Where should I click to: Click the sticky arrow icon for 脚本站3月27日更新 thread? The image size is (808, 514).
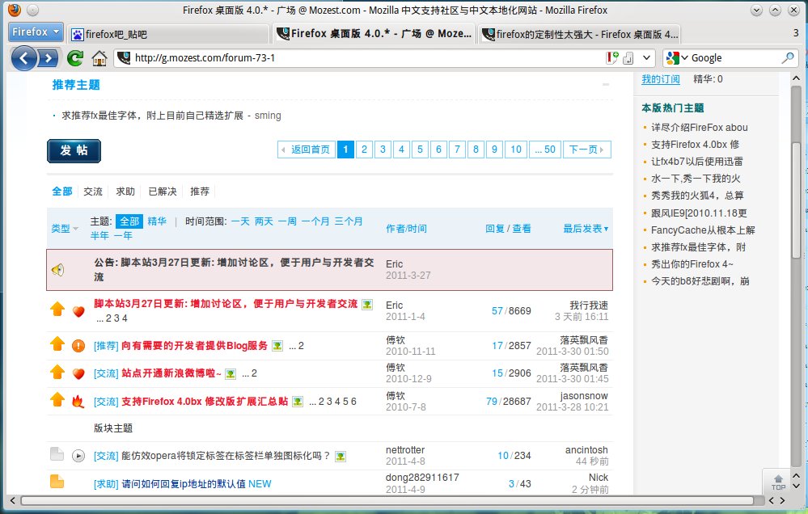57,309
